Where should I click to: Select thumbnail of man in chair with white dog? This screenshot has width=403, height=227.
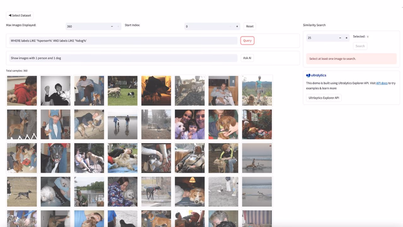click(x=223, y=91)
